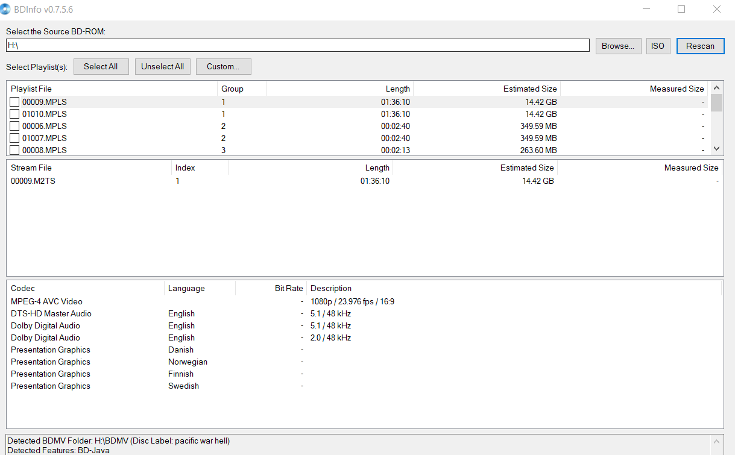Check the 01007.MPLS playlist checkbox
The width and height of the screenshot is (735, 455).
tap(14, 138)
